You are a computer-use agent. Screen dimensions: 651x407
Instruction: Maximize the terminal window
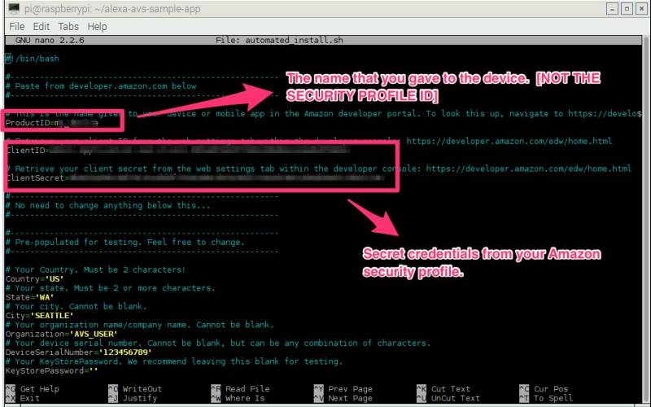[627, 9]
